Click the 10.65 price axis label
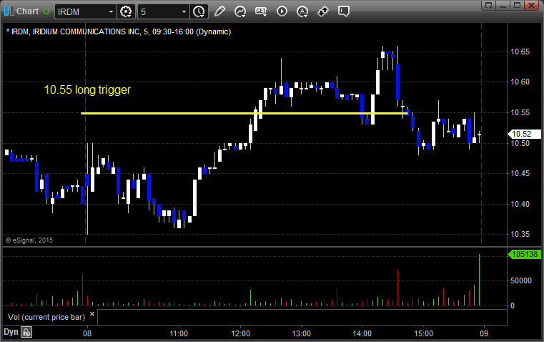The width and height of the screenshot is (544, 342). pyautogui.click(x=520, y=52)
